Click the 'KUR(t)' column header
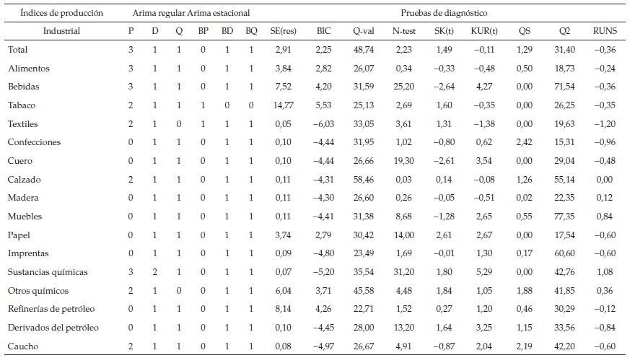Image resolution: width=635 pixels, height=358 pixels. tap(483, 31)
